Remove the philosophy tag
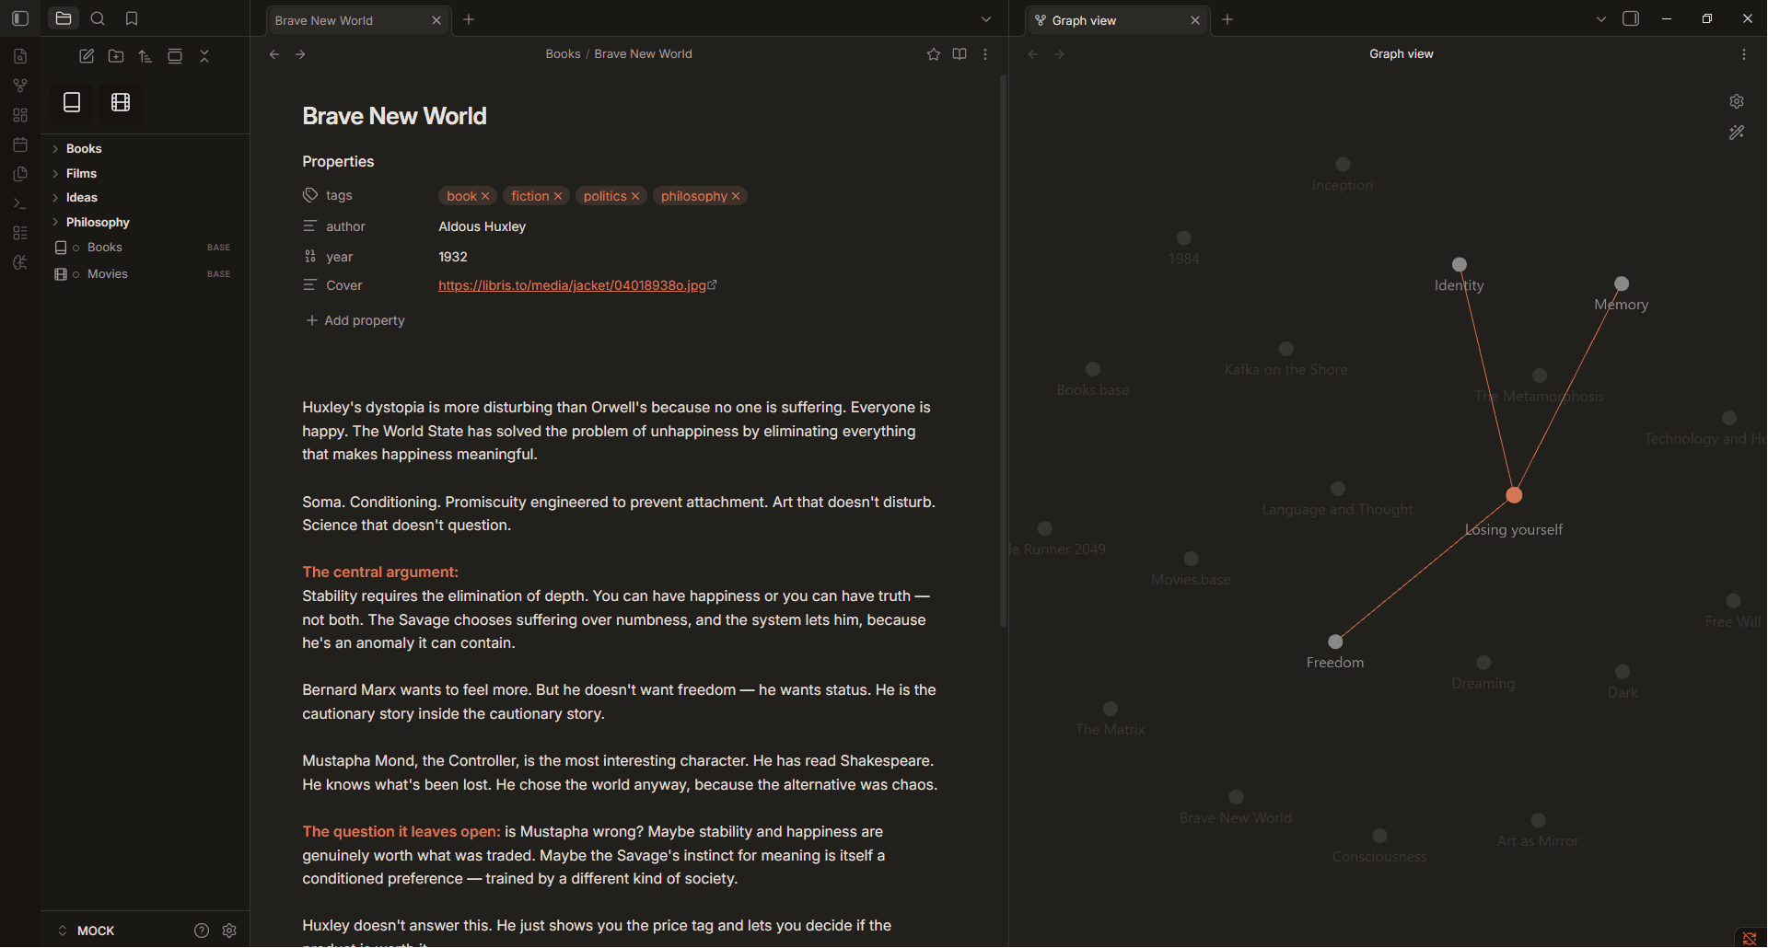Viewport: 1768px width, 948px height. click(736, 196)
